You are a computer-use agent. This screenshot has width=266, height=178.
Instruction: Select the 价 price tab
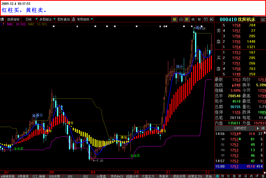pyautogui.click(x=229, y=176)
